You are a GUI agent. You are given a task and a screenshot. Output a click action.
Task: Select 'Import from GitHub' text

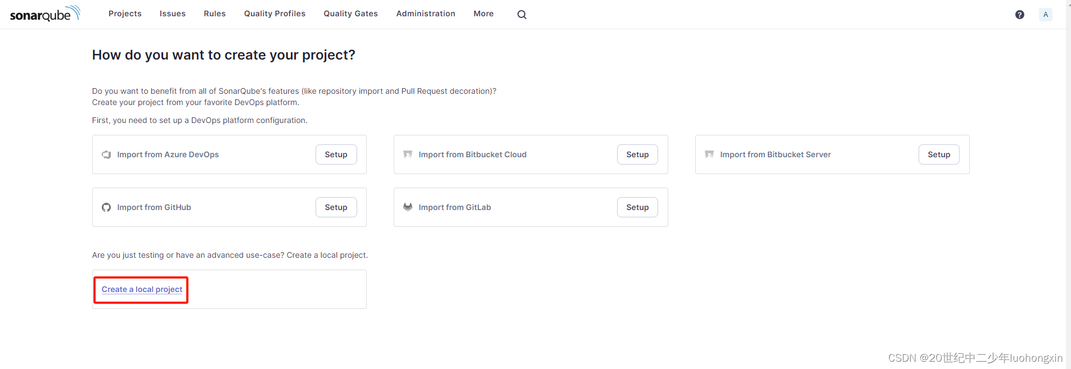coord(154,207)
